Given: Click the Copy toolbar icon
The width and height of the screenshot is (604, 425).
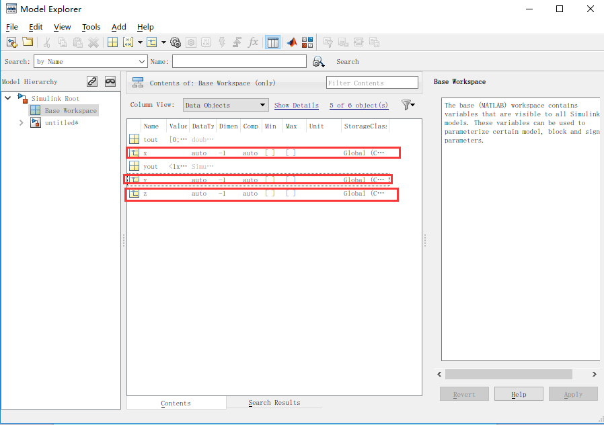Looking at the screenshot, I should coord(63,42).
